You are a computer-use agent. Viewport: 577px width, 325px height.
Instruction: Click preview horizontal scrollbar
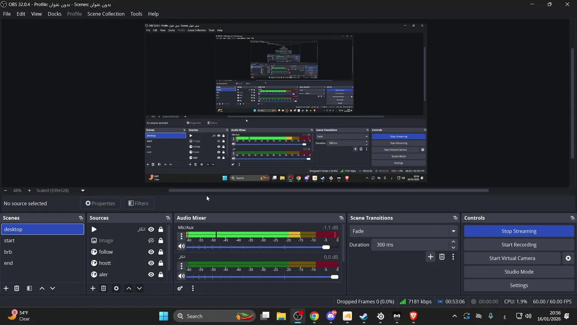pos(329,190)
